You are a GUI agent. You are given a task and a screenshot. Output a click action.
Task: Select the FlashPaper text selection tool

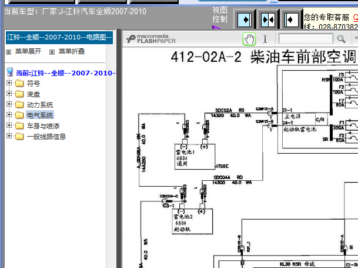coord(265,39)
